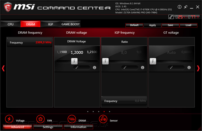This screenshot has height=131, width=202.
Task: Select the second page indicator dot
Action: pyautogui.click(x=93, y=112)
